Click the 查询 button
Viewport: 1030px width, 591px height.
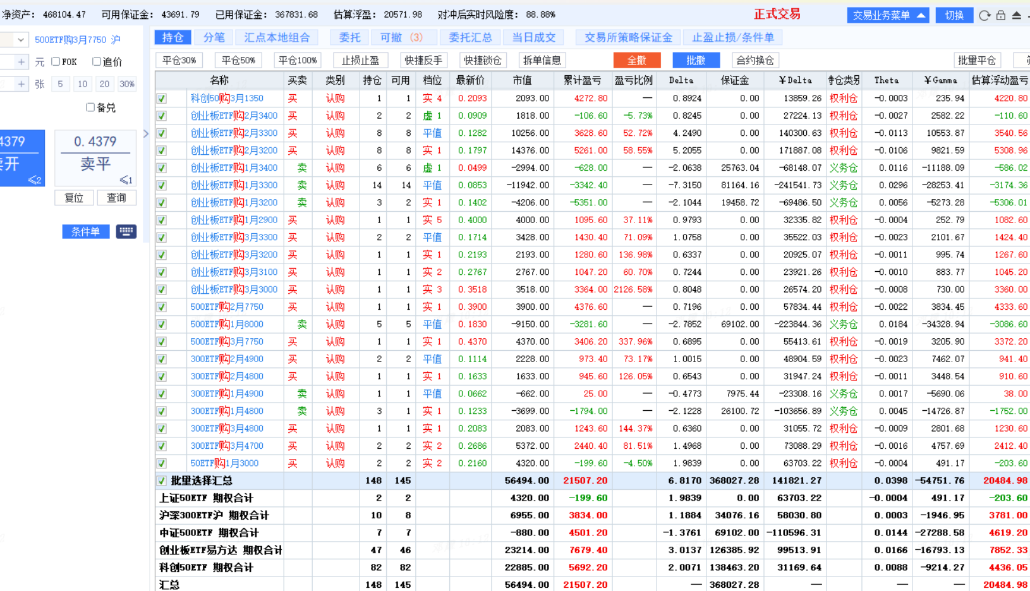coord(116,198)
